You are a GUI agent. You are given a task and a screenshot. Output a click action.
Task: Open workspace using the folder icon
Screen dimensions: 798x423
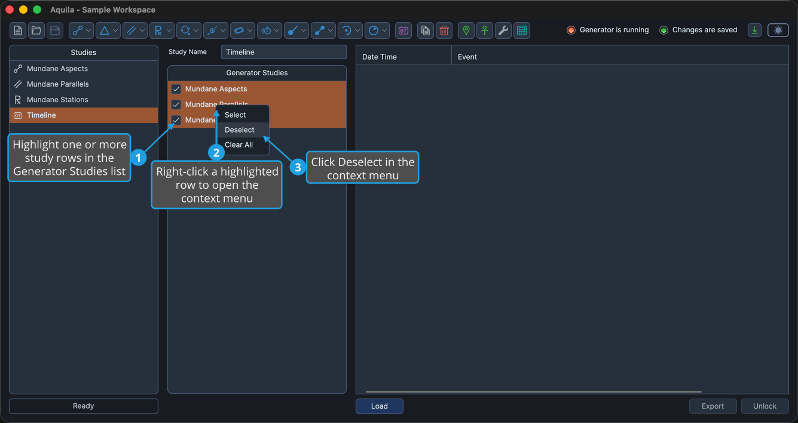(36, 30)
